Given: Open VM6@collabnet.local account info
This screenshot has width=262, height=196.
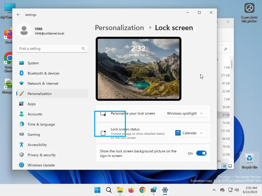Looking at the screenshot, I should pos(49,33).
